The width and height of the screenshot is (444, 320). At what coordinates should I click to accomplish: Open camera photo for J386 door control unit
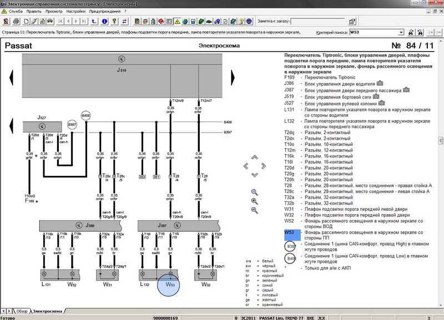pos(380,83)
